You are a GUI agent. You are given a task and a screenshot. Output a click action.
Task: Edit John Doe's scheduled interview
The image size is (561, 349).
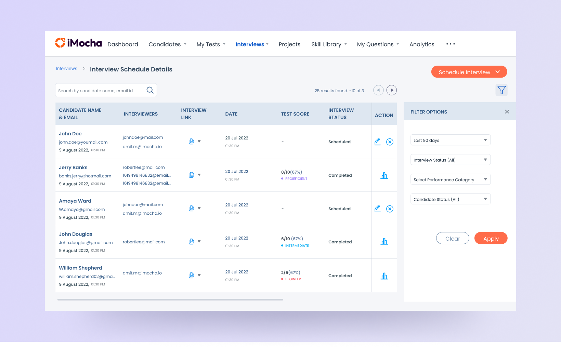pyautogui.click(x=377, y=142)
